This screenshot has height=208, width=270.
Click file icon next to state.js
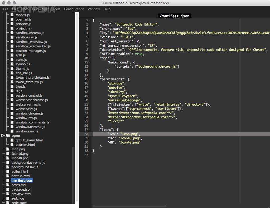(12, 60)
